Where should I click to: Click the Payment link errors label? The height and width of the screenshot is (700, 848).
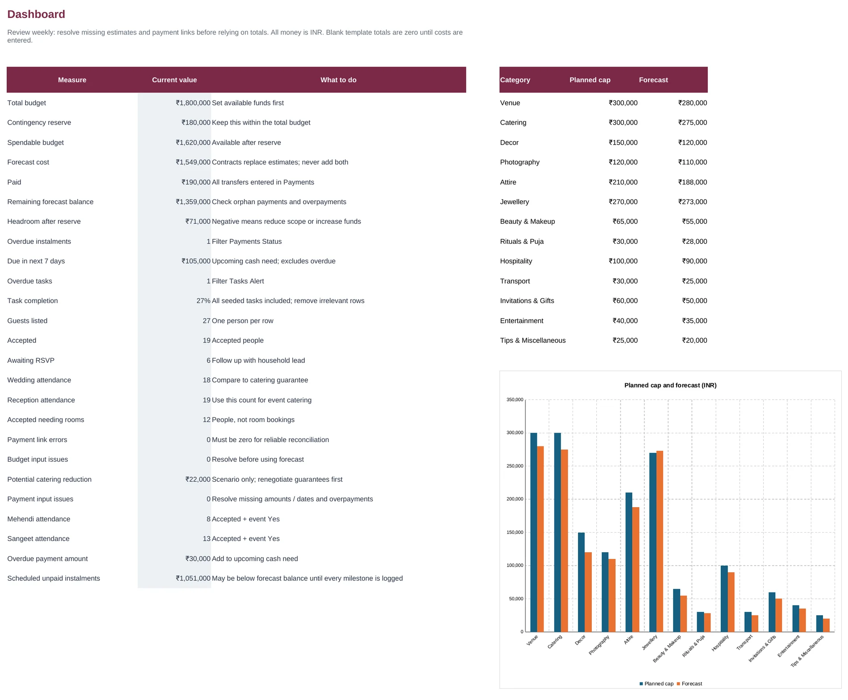click(x=37, y=440)
